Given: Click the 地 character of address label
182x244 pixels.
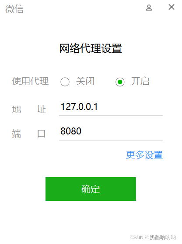Looking at the screenshot, I should tap(16, 109).
